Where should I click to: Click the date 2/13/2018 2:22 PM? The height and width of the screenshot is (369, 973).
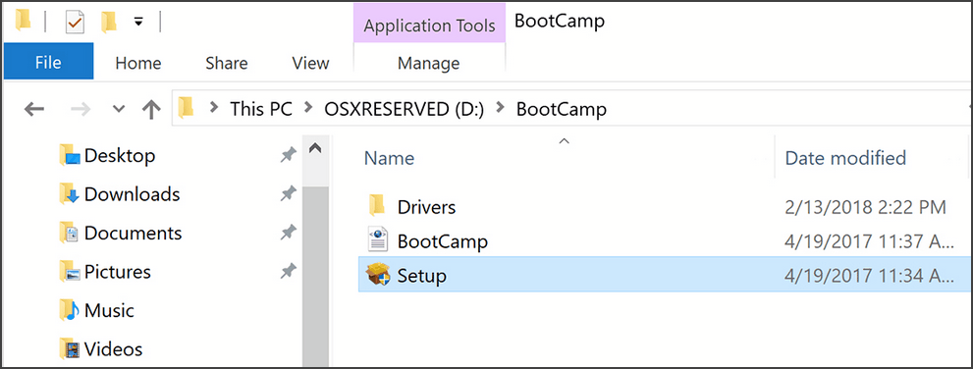coord(866,207)
